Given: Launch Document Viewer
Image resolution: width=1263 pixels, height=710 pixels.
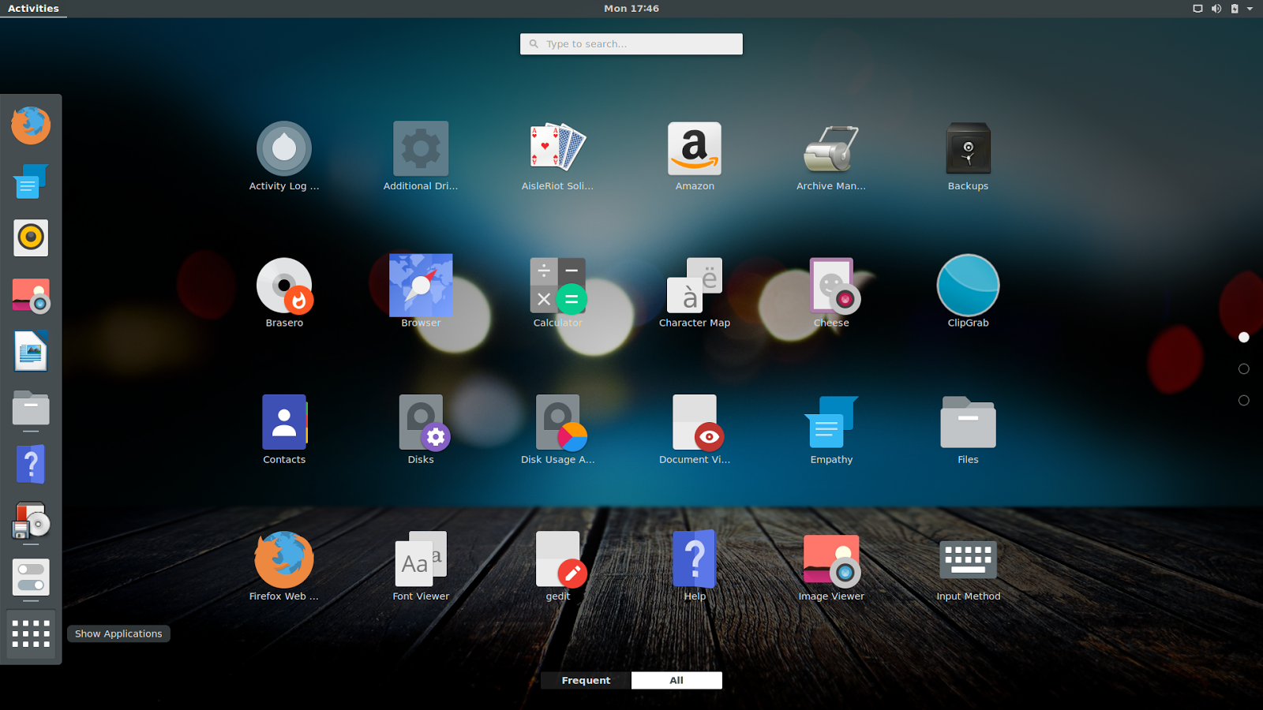Looking at the screenshot, I should coord(695,430).
